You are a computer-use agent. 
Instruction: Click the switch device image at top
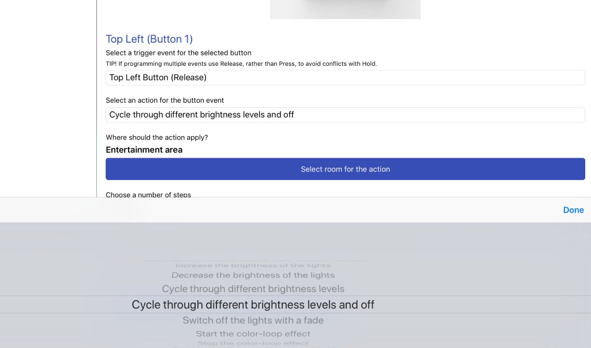tap(345, 9)
